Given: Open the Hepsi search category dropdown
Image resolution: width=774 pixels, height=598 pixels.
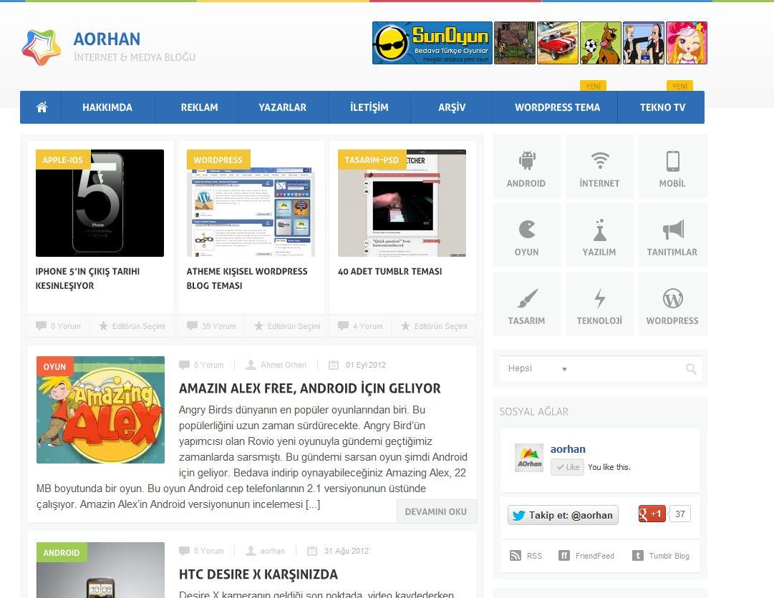Looking at the screenshot, I should [537, 368].
